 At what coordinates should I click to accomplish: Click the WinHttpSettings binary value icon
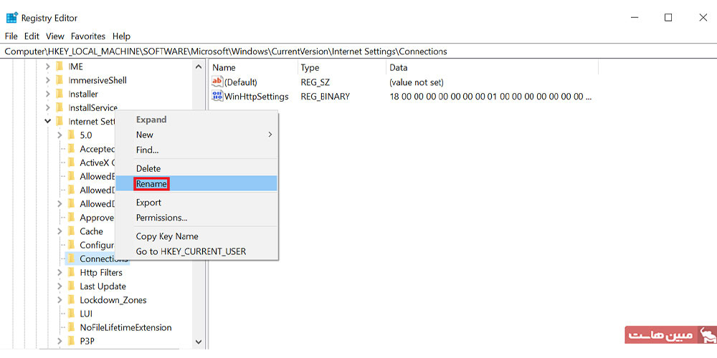point(217,97)
